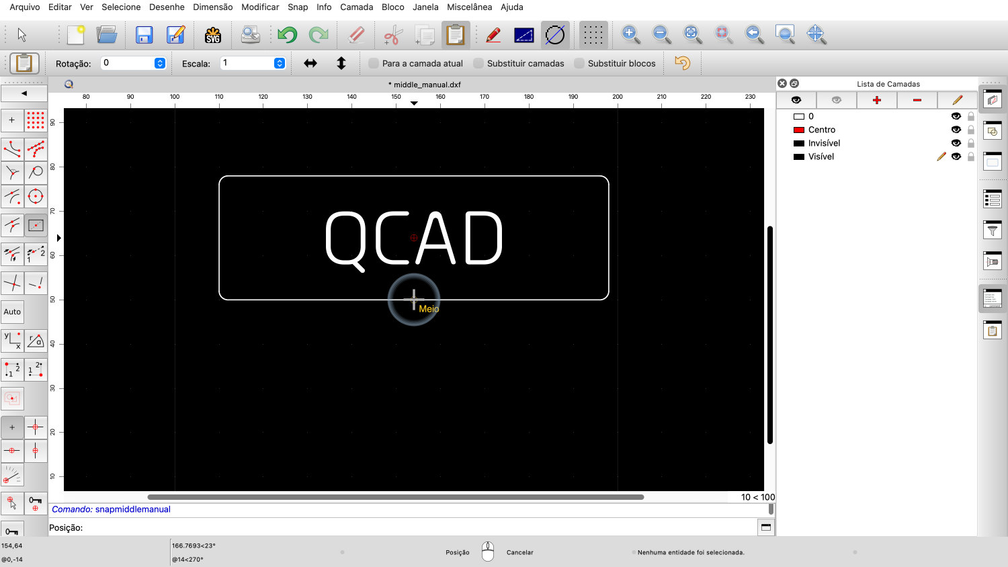Screen dimensions: 1008x567
Task: Activate the pan view tool
Action: pyautogui.click(x=816, y=34)
